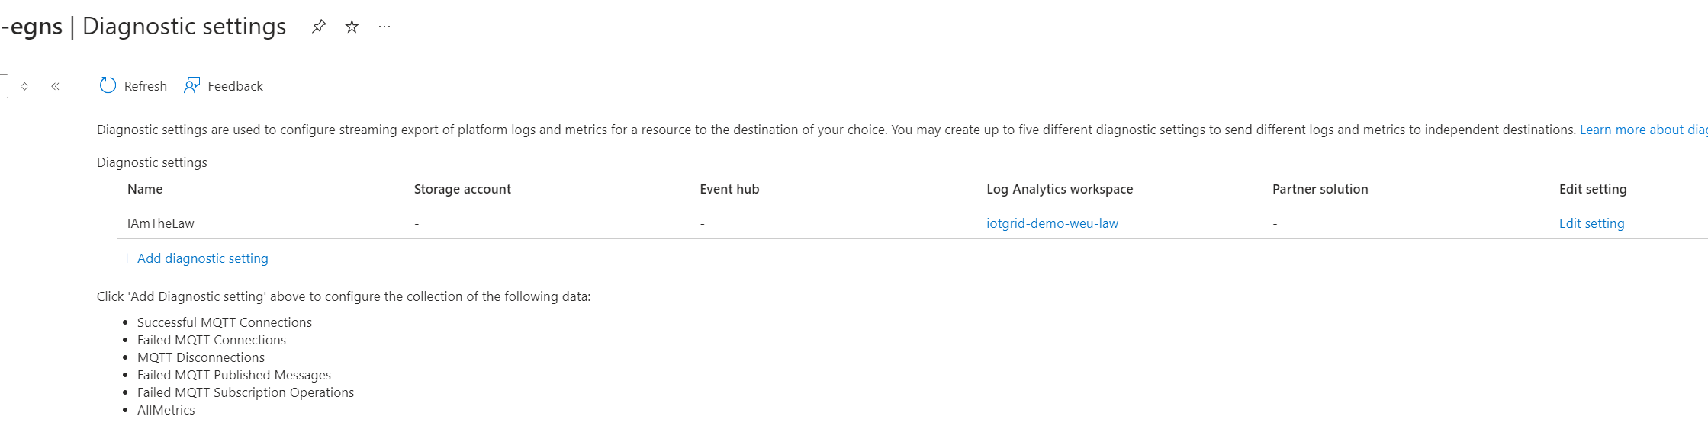
Task: Click the plus icon beside Add diagnostic setting
Action: coord(127,258)
